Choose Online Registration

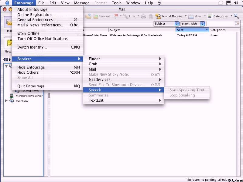click(x=48, y=15)
